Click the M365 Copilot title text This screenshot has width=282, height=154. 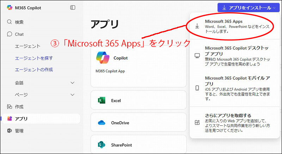pyautogui.click(x=28, y=8)
